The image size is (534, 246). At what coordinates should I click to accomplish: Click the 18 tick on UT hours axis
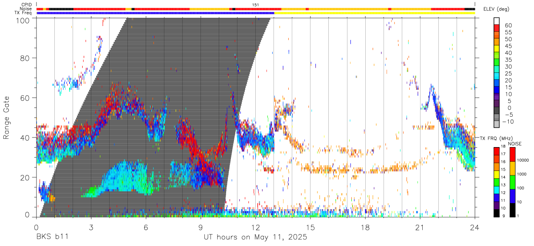pos(365,226)
